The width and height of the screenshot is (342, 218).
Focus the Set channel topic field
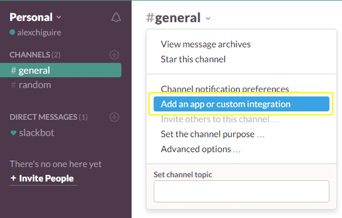(242, 191)
